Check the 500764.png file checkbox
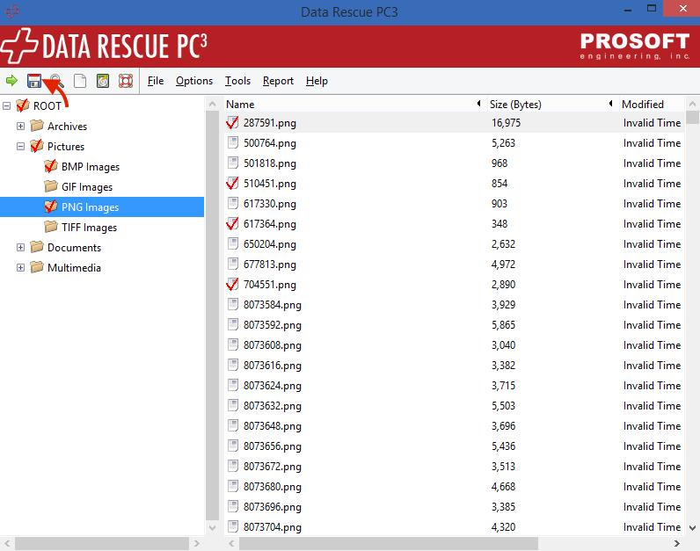 click(x=232, y=142)
